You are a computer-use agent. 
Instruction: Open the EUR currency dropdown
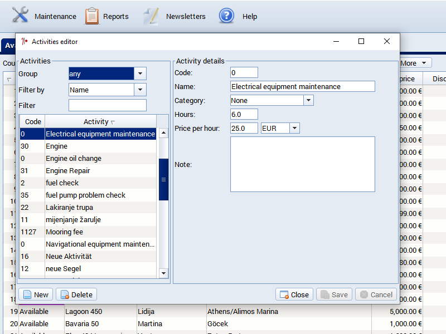294,128
